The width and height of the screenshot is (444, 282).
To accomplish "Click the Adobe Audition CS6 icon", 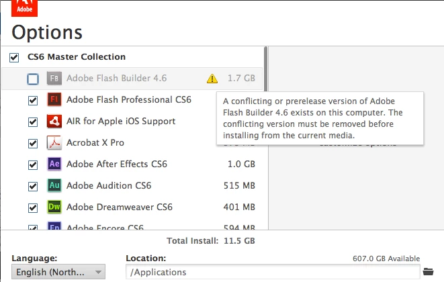I will (x=54, y=185).
